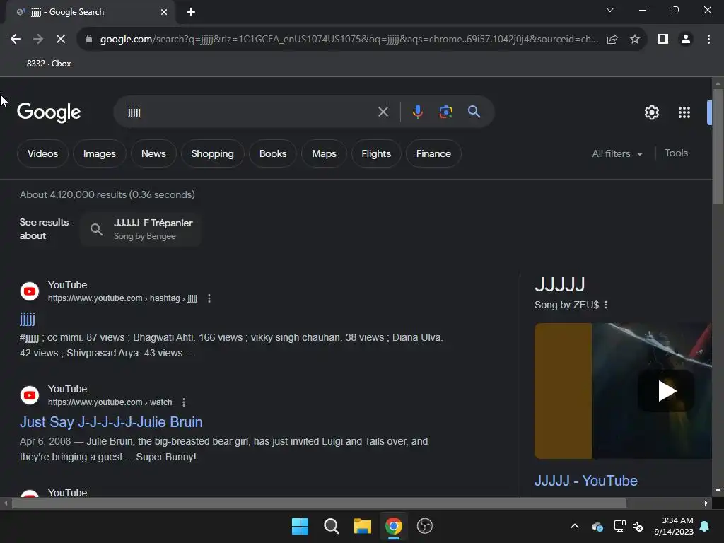Filter results by Videos
This screenshot has width=724, height=543.
(42, 153)
